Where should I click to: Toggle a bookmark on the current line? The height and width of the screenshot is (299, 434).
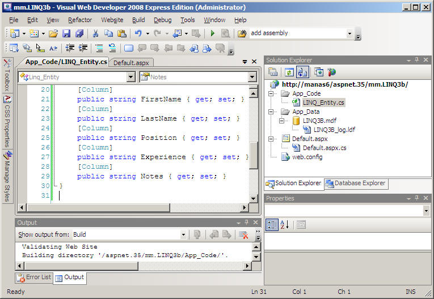coord(128,48)
